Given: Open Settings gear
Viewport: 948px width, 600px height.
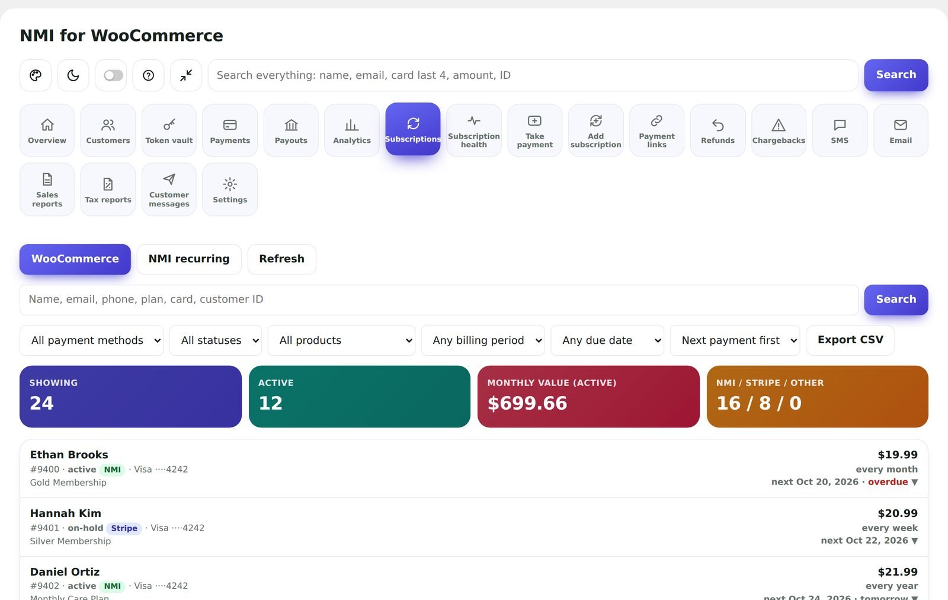Looking at the screenshot, I should 230,190.
